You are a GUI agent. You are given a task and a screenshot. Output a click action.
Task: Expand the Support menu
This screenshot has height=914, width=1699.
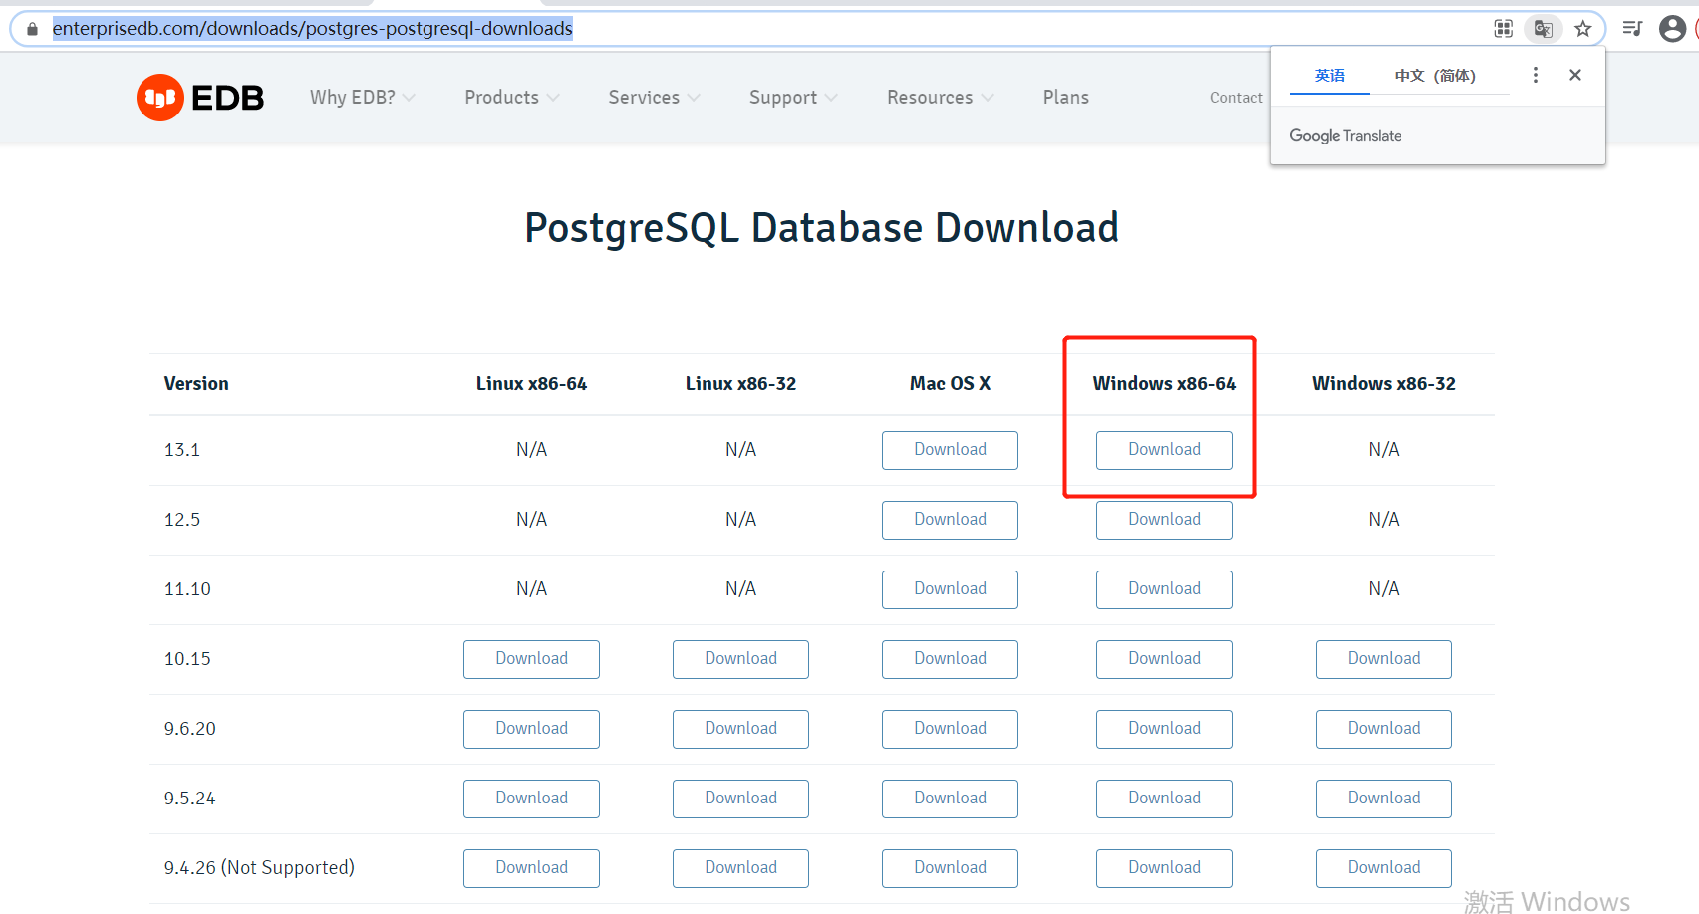point(794,98)
